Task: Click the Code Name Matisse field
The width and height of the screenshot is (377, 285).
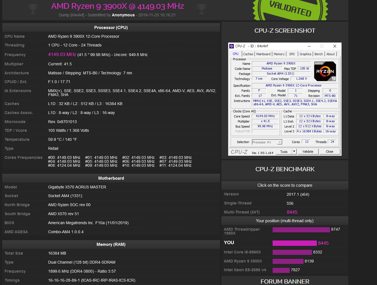Action: tap(267, 68)
